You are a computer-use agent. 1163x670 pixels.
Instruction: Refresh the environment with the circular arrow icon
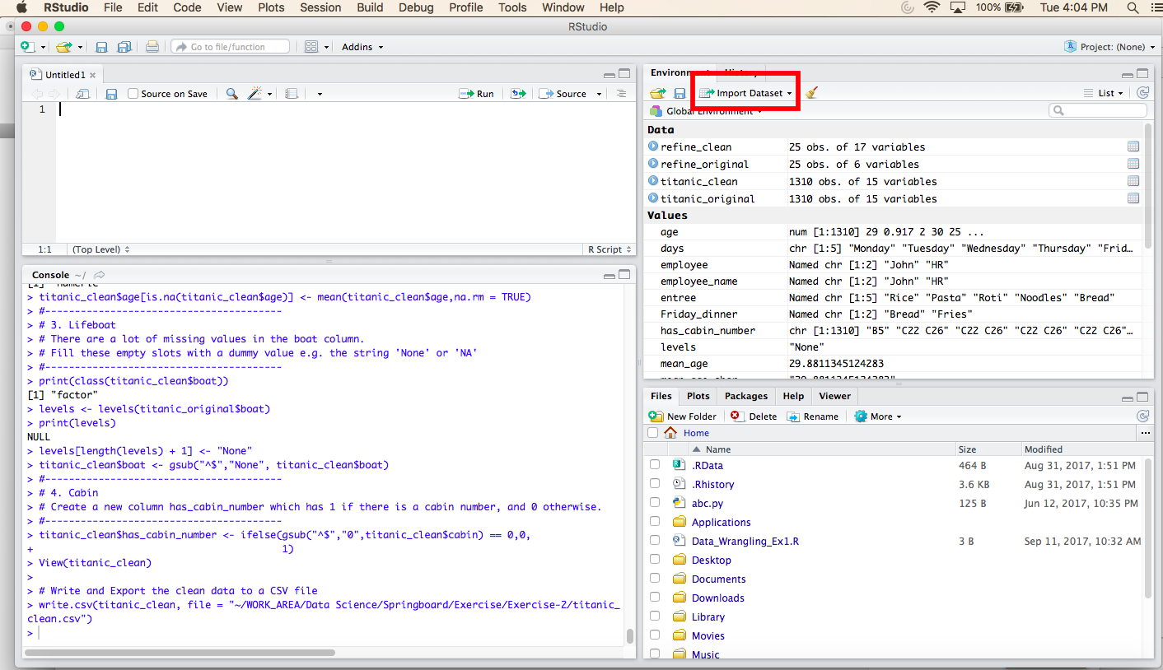1143,92
